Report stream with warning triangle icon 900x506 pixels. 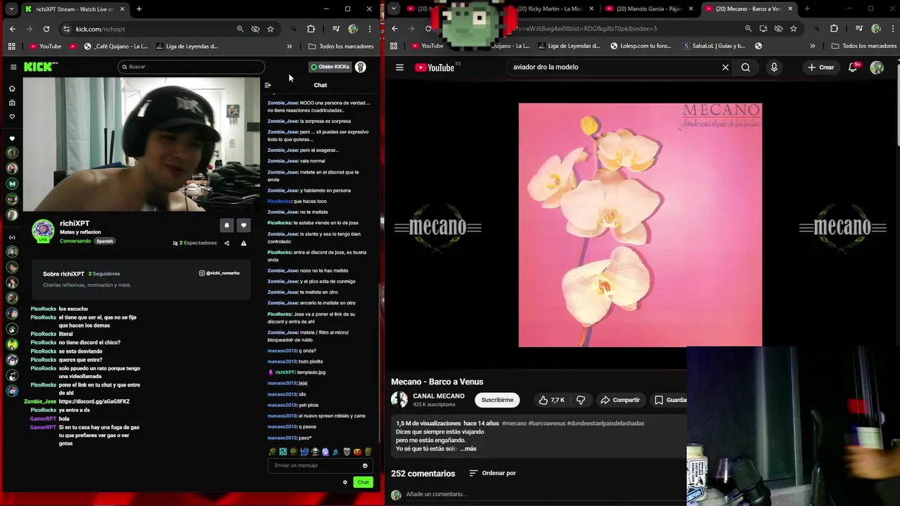(x=243, y=243)
